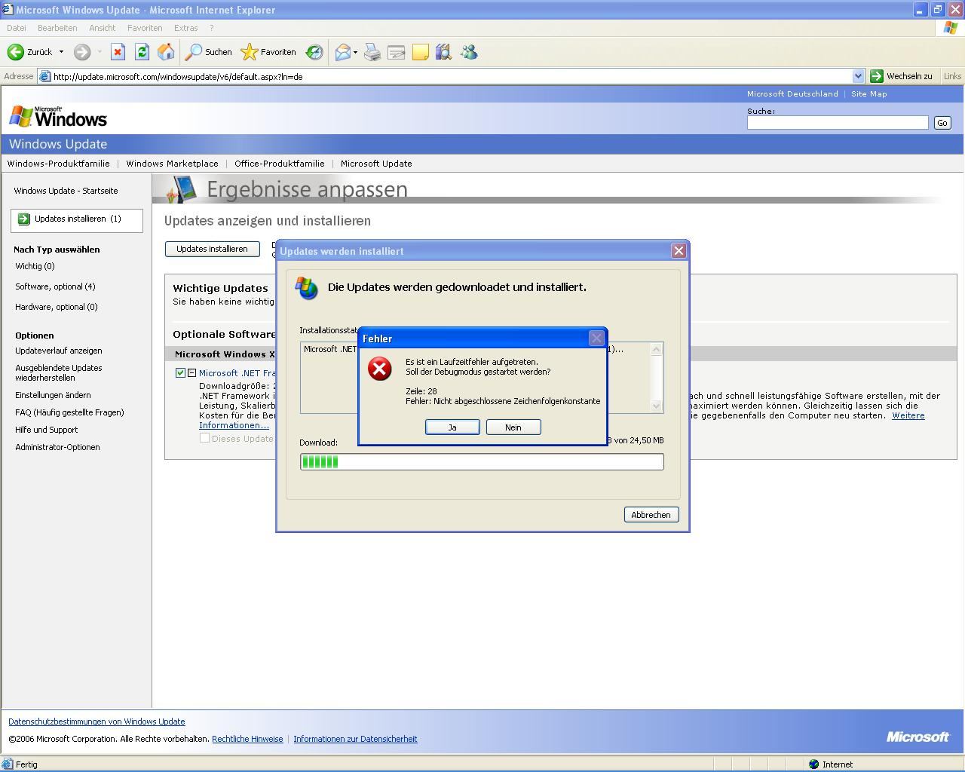Viewport: 965px width, 772px height.
Task: Click the Stop loading toolbar icon
Action: [x=118, y=52]
